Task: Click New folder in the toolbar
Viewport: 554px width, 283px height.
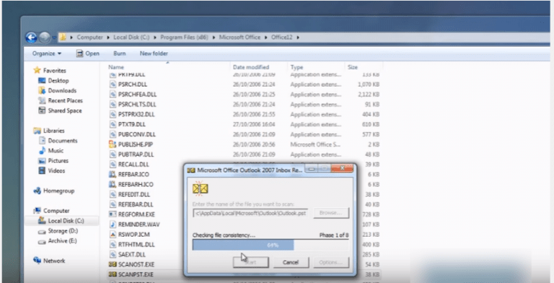Action: coord(154,53)
